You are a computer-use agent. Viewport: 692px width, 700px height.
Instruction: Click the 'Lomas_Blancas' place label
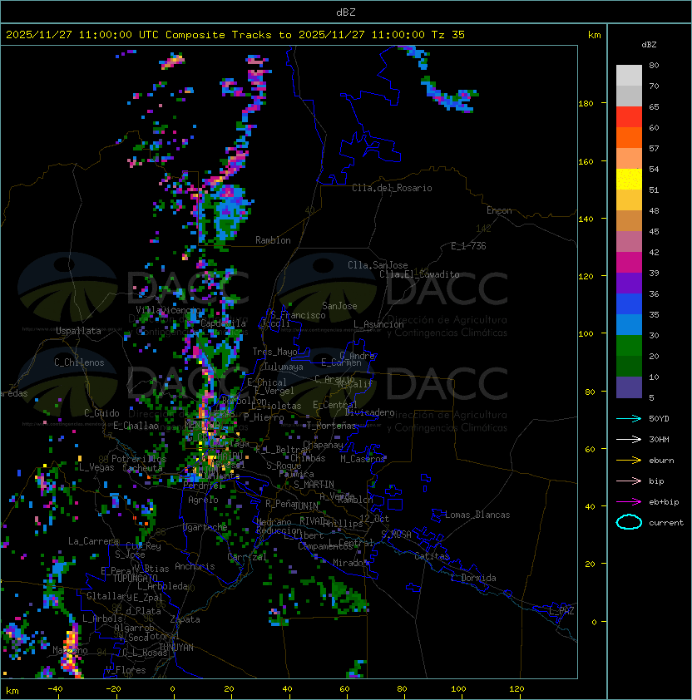point(477,515)
